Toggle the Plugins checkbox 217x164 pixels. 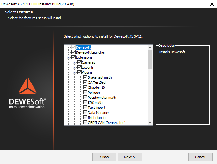coord(79,72)
